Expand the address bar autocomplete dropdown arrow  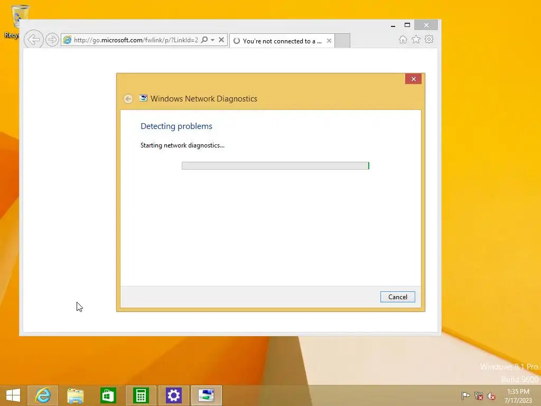212,40
